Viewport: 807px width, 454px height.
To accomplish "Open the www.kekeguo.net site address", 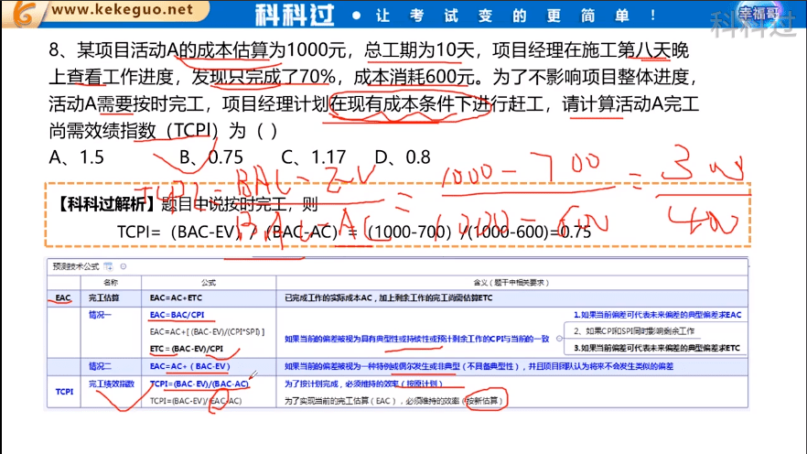I will pos(123,9).
